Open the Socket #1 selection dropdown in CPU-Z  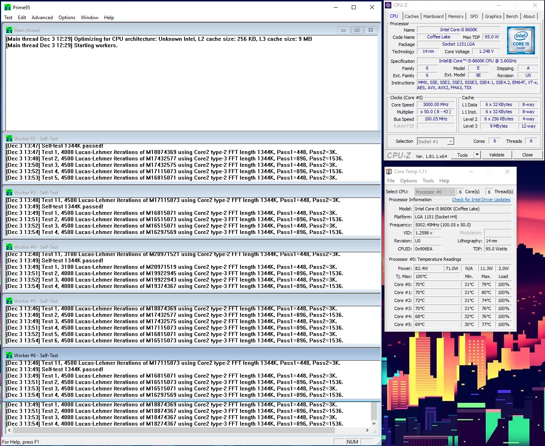point(435,141)
